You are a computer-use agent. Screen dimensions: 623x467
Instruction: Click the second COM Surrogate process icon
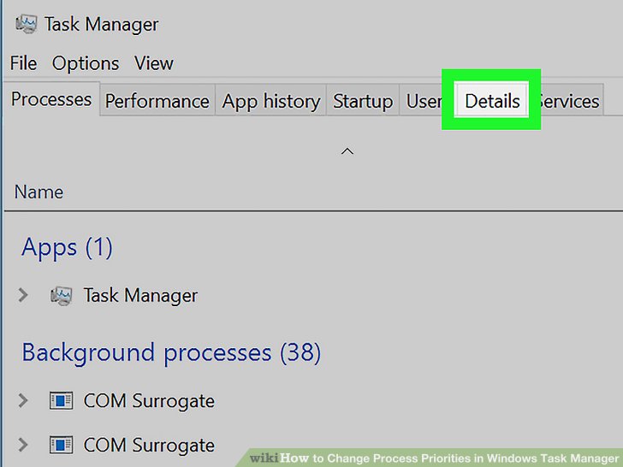(x=61, y=445)
